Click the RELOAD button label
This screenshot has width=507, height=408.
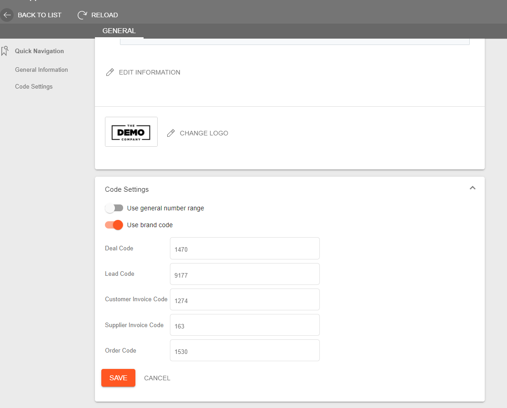104,15
